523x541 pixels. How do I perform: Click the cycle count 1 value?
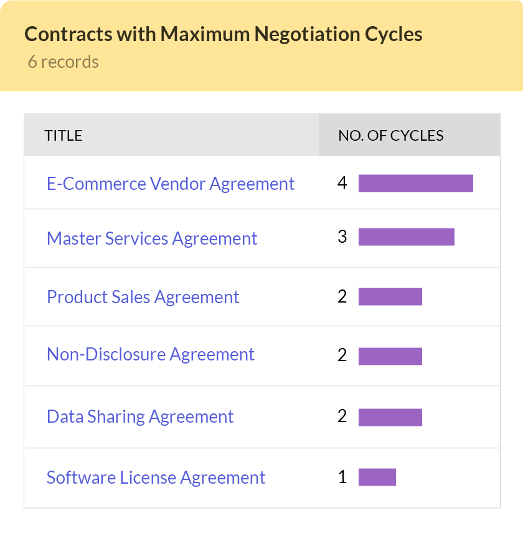point(342,477)
